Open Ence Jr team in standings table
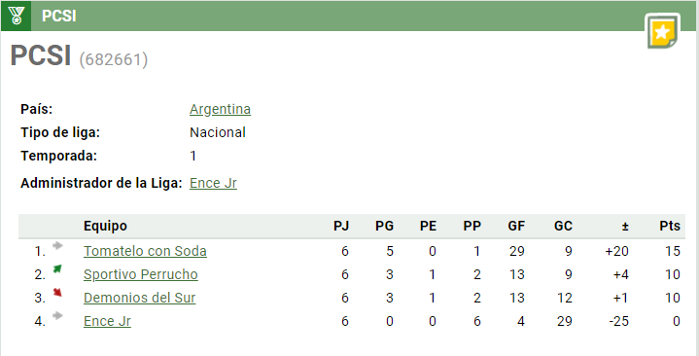 tap(107, 321)
